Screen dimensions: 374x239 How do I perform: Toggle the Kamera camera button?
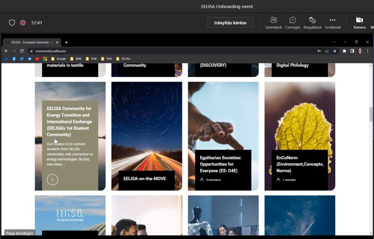point(359,23)
